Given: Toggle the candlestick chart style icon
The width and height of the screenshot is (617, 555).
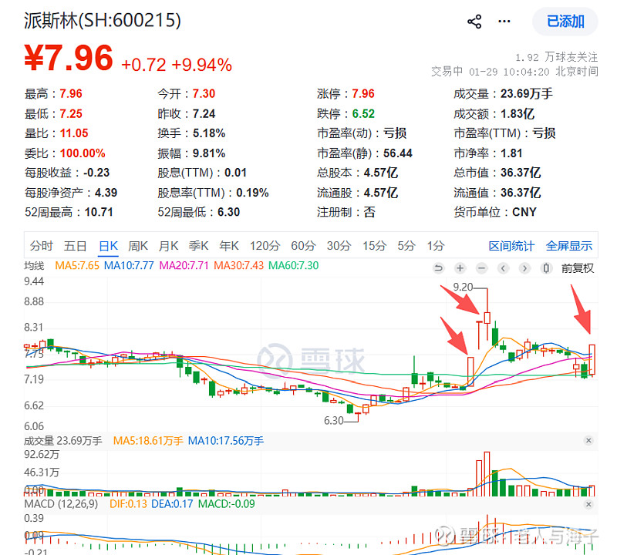Looking at the screenshot, I should coord(546,268).
